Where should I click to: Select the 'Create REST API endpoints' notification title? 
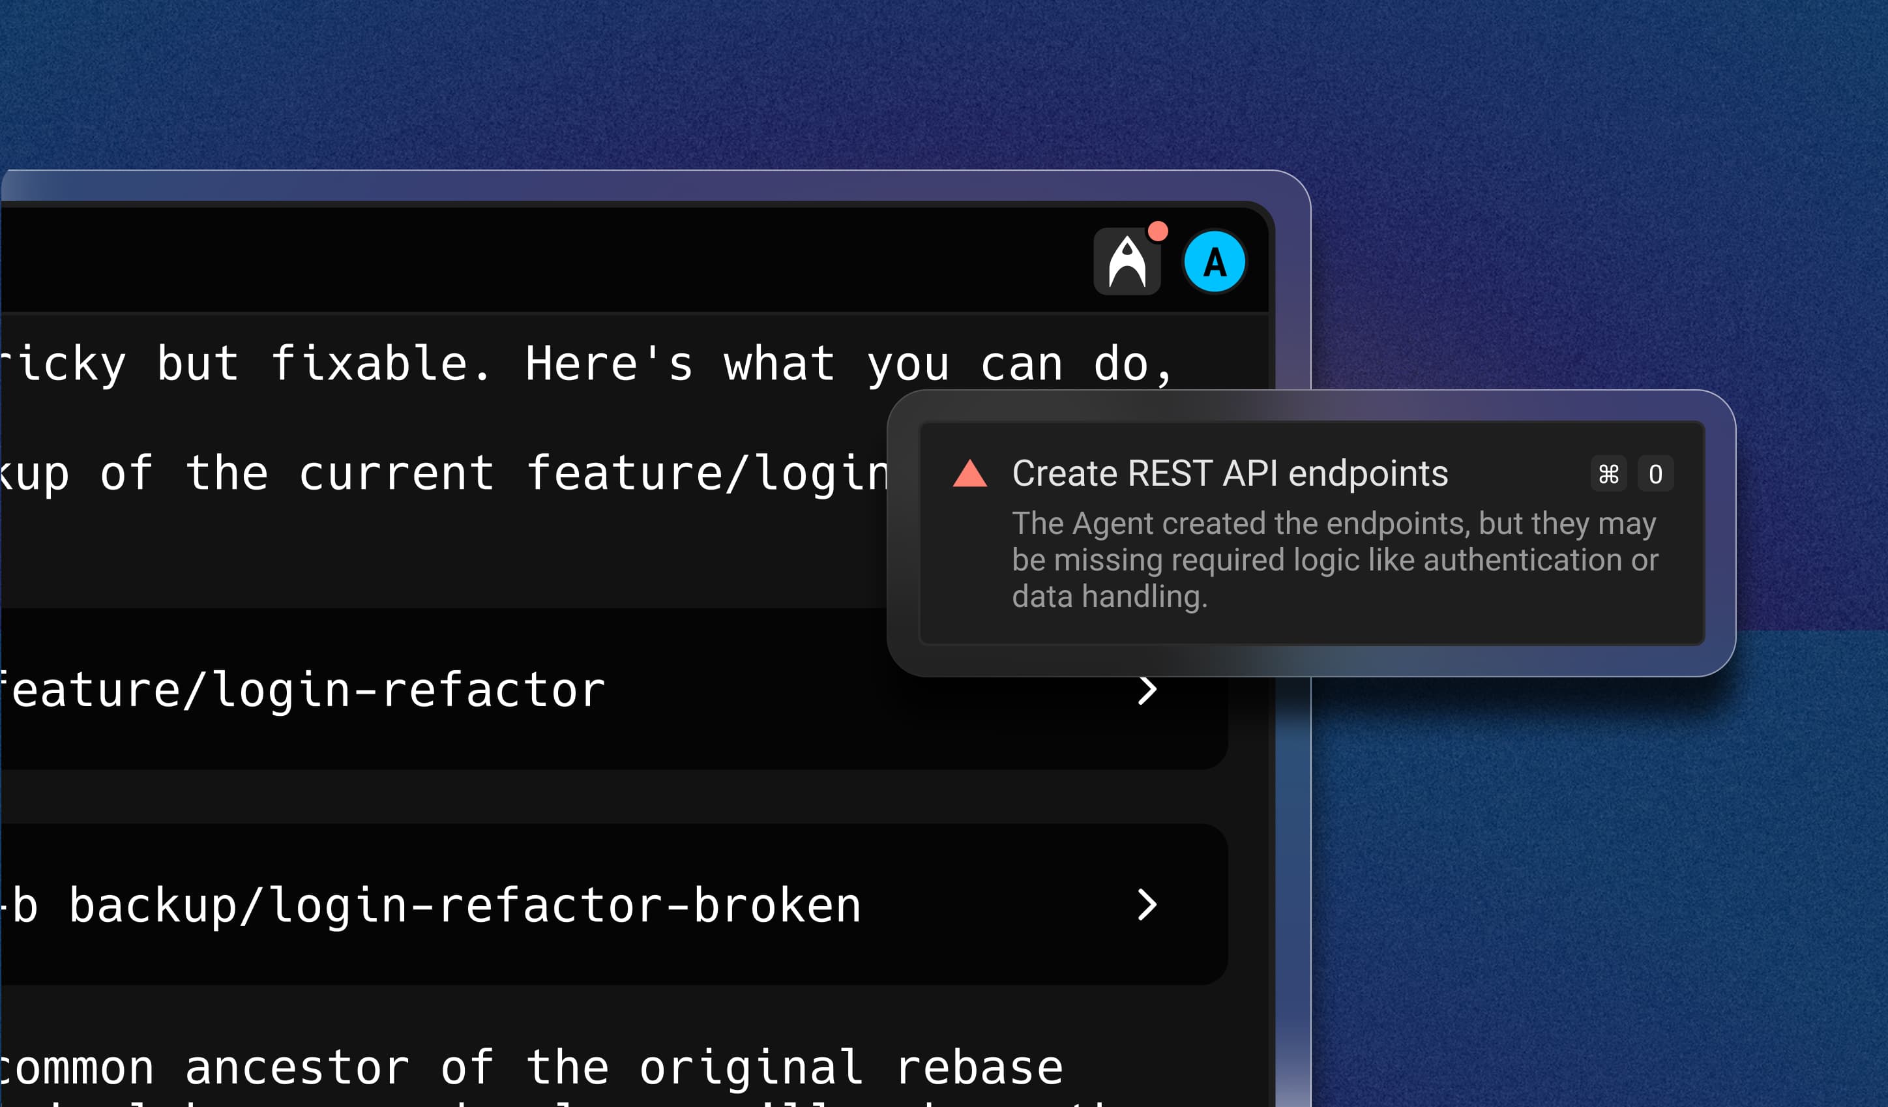click(x=1230, y=473)
